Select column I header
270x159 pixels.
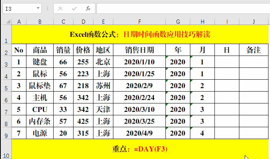(227, 22)
